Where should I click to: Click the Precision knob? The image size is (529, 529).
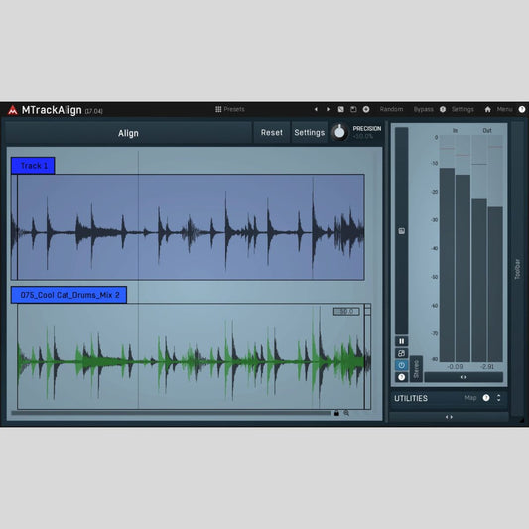click(x=339, y=132)
